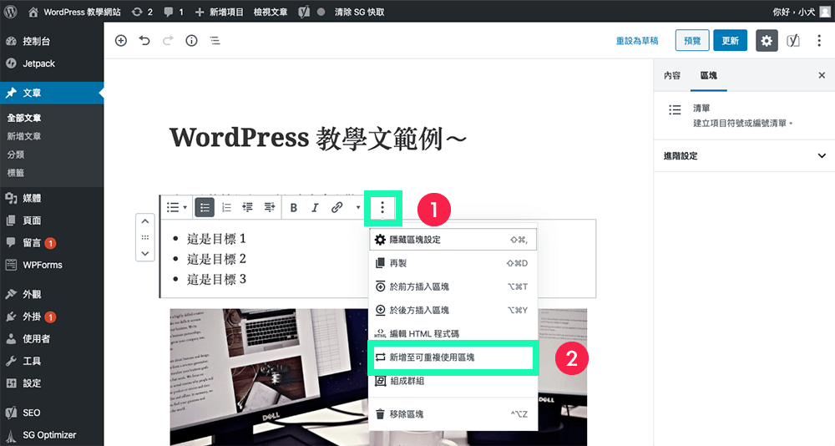
Task: Move the block down
Action: pos(144,253)
